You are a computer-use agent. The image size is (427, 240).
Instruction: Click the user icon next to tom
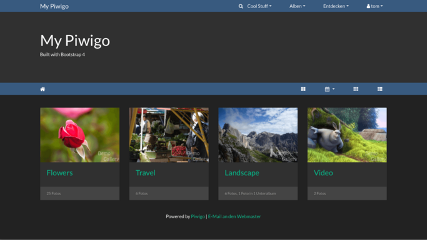(x=368, y=6)
